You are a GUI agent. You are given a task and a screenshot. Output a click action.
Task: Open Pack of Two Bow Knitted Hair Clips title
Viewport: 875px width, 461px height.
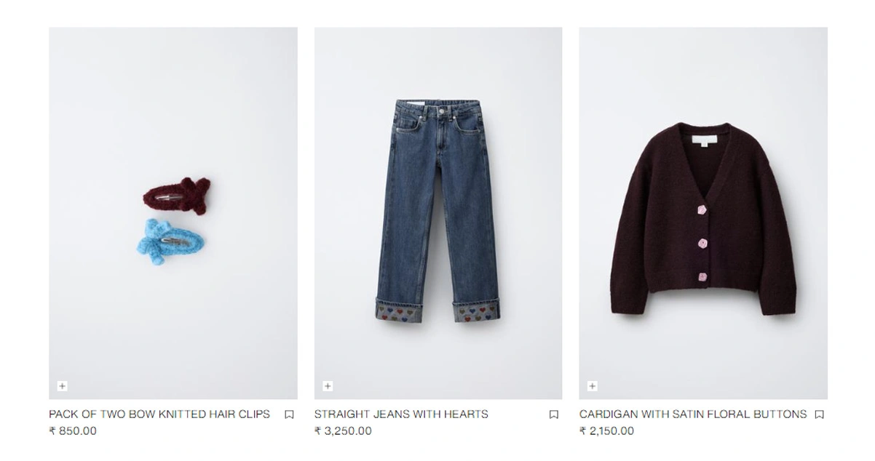159,414
